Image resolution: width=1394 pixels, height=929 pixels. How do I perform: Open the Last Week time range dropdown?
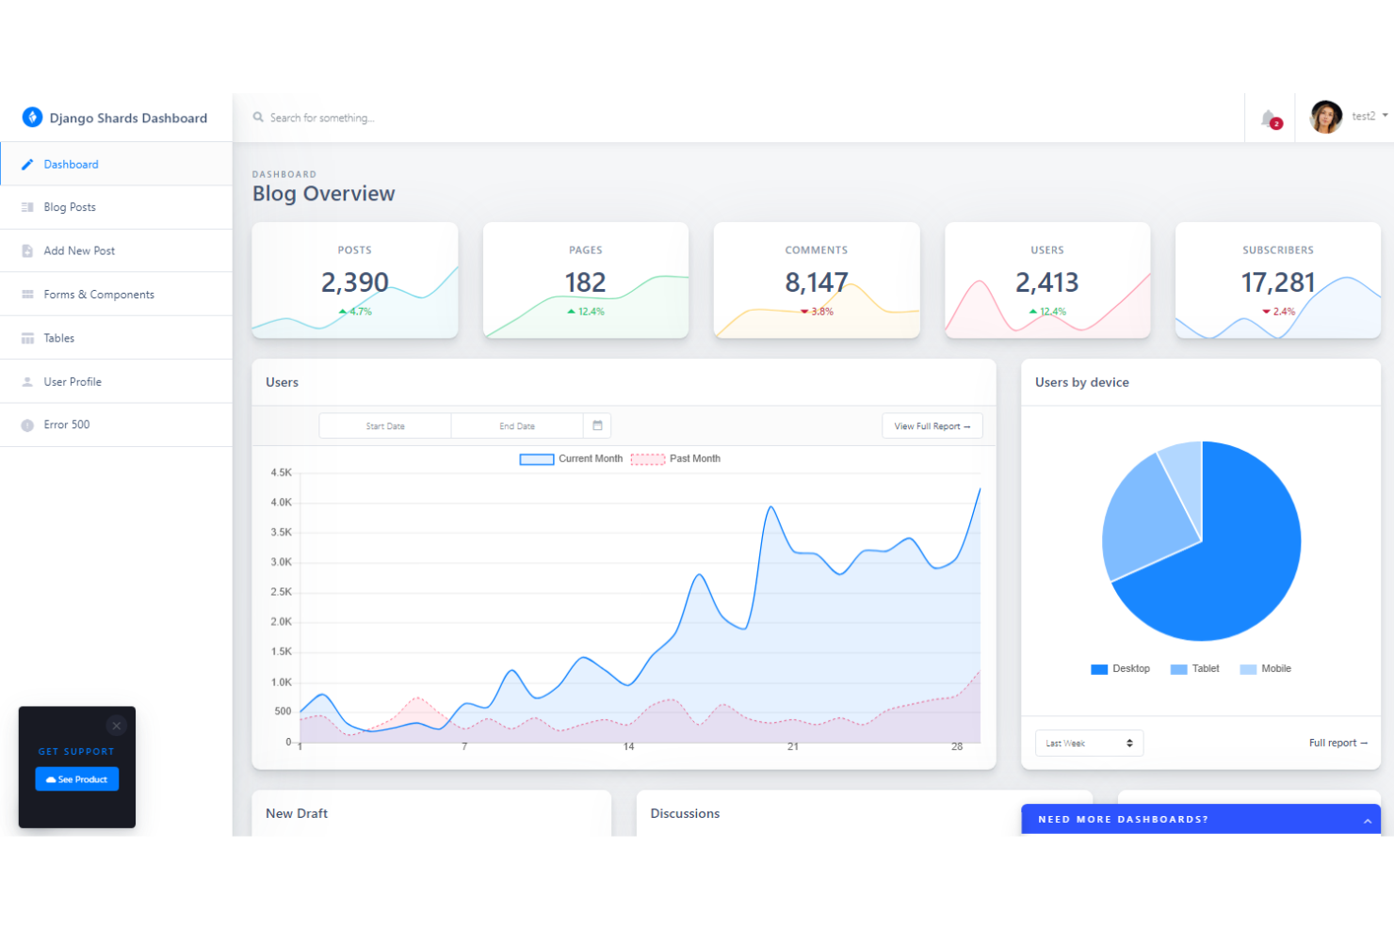click(x=1089, y=743)
